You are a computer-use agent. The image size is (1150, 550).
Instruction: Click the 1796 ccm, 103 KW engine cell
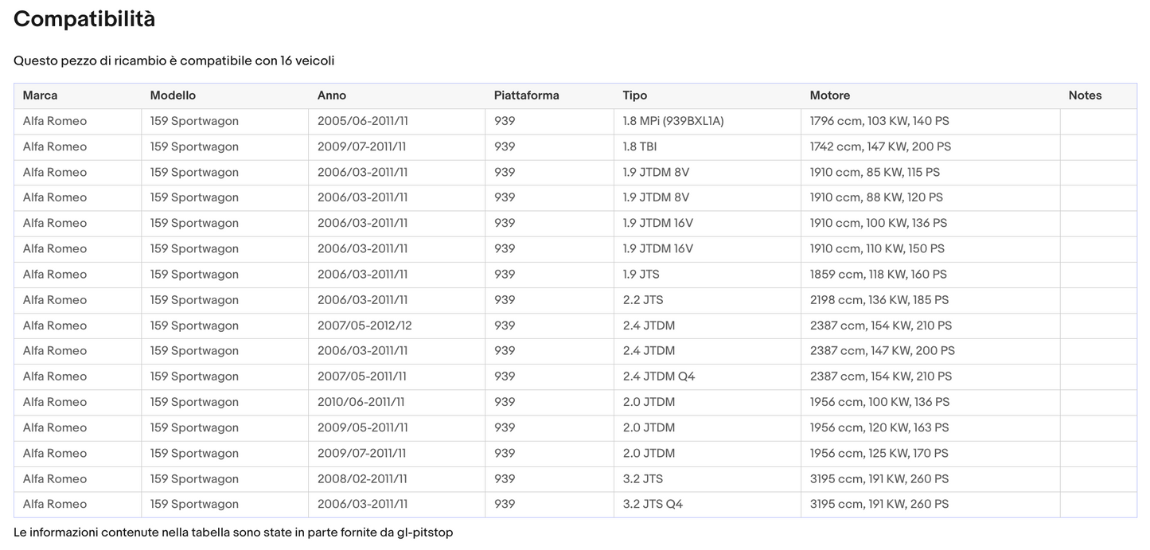coord(879,121)
